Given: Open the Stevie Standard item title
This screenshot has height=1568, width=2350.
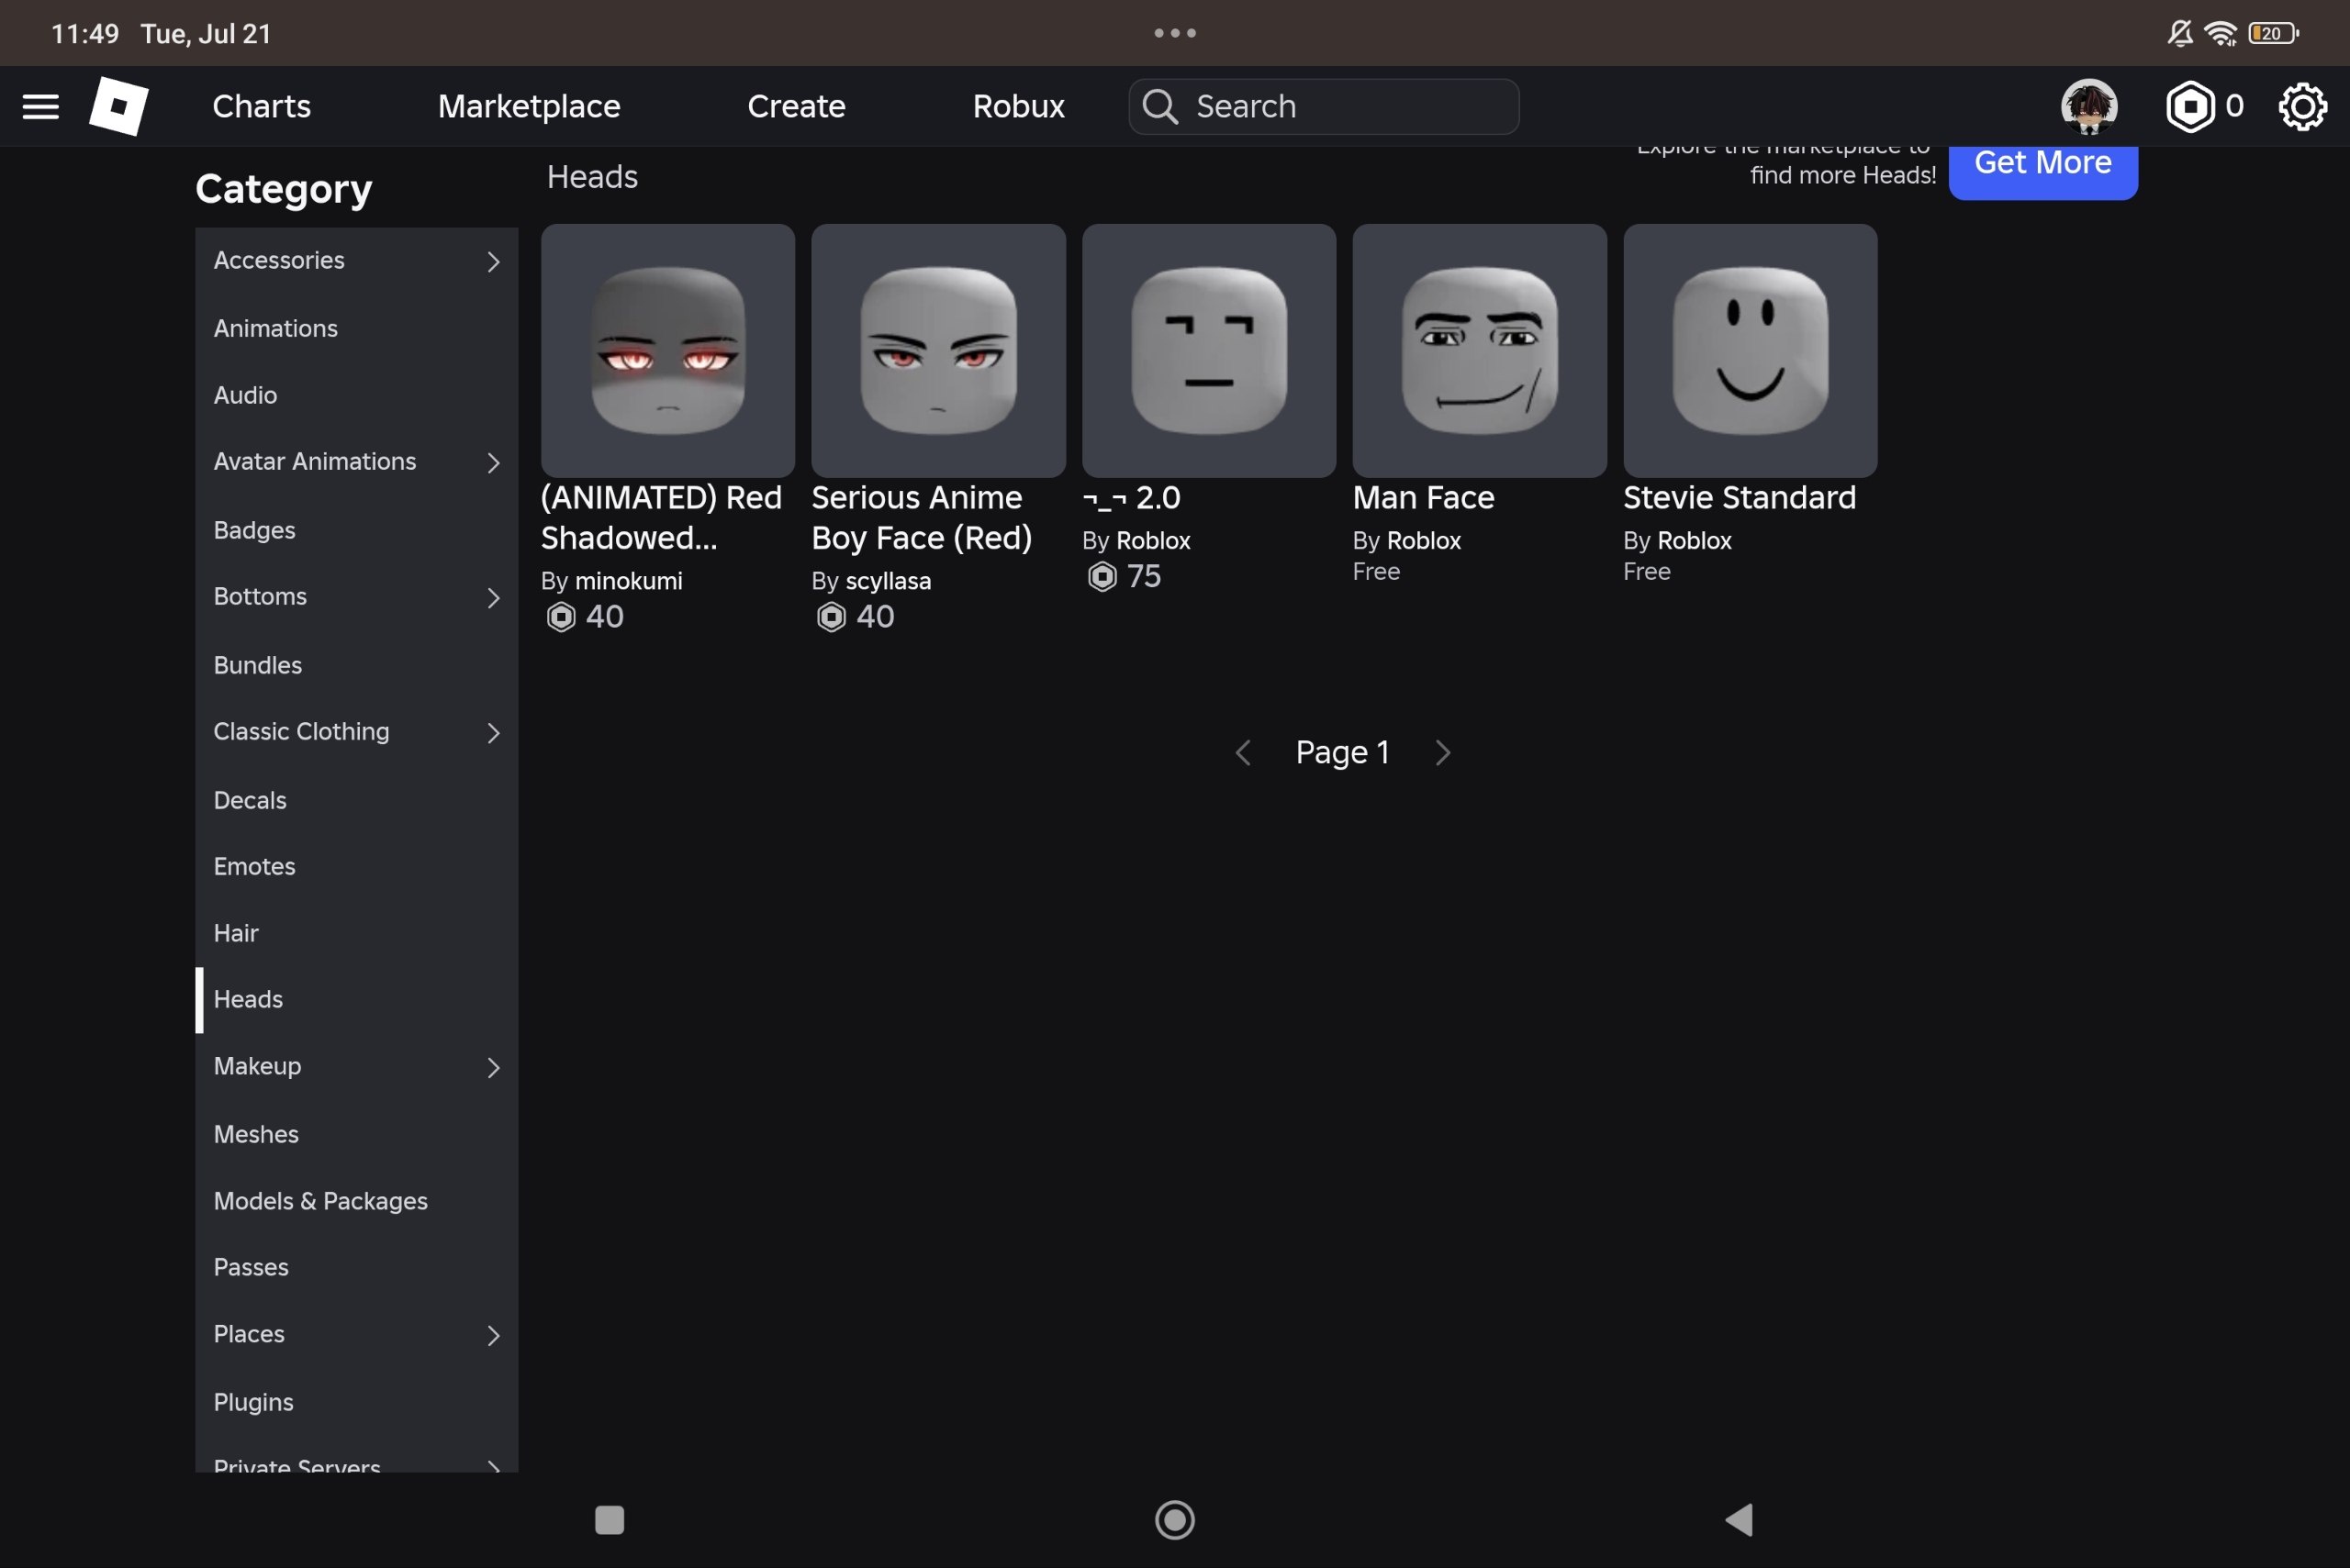Looking at the screenshot, I should pos(1739,498).
